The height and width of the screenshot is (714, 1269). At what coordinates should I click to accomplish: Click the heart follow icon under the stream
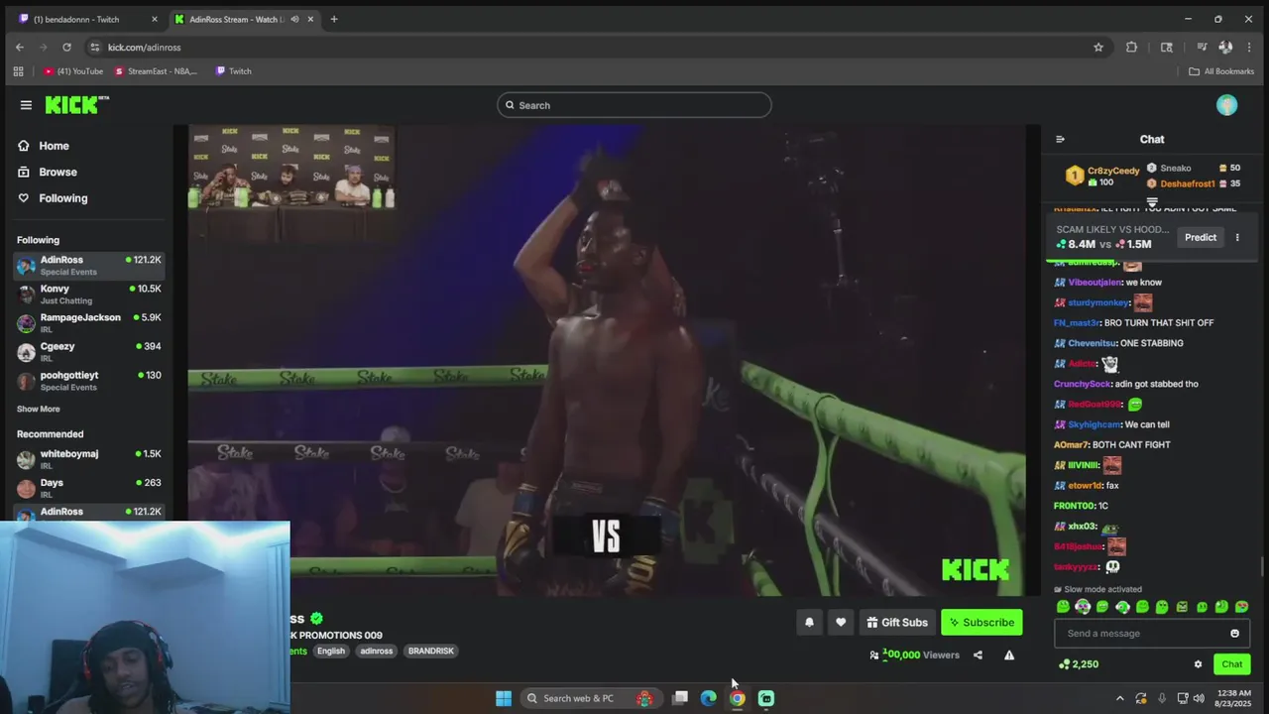click(x=841, y=623)
